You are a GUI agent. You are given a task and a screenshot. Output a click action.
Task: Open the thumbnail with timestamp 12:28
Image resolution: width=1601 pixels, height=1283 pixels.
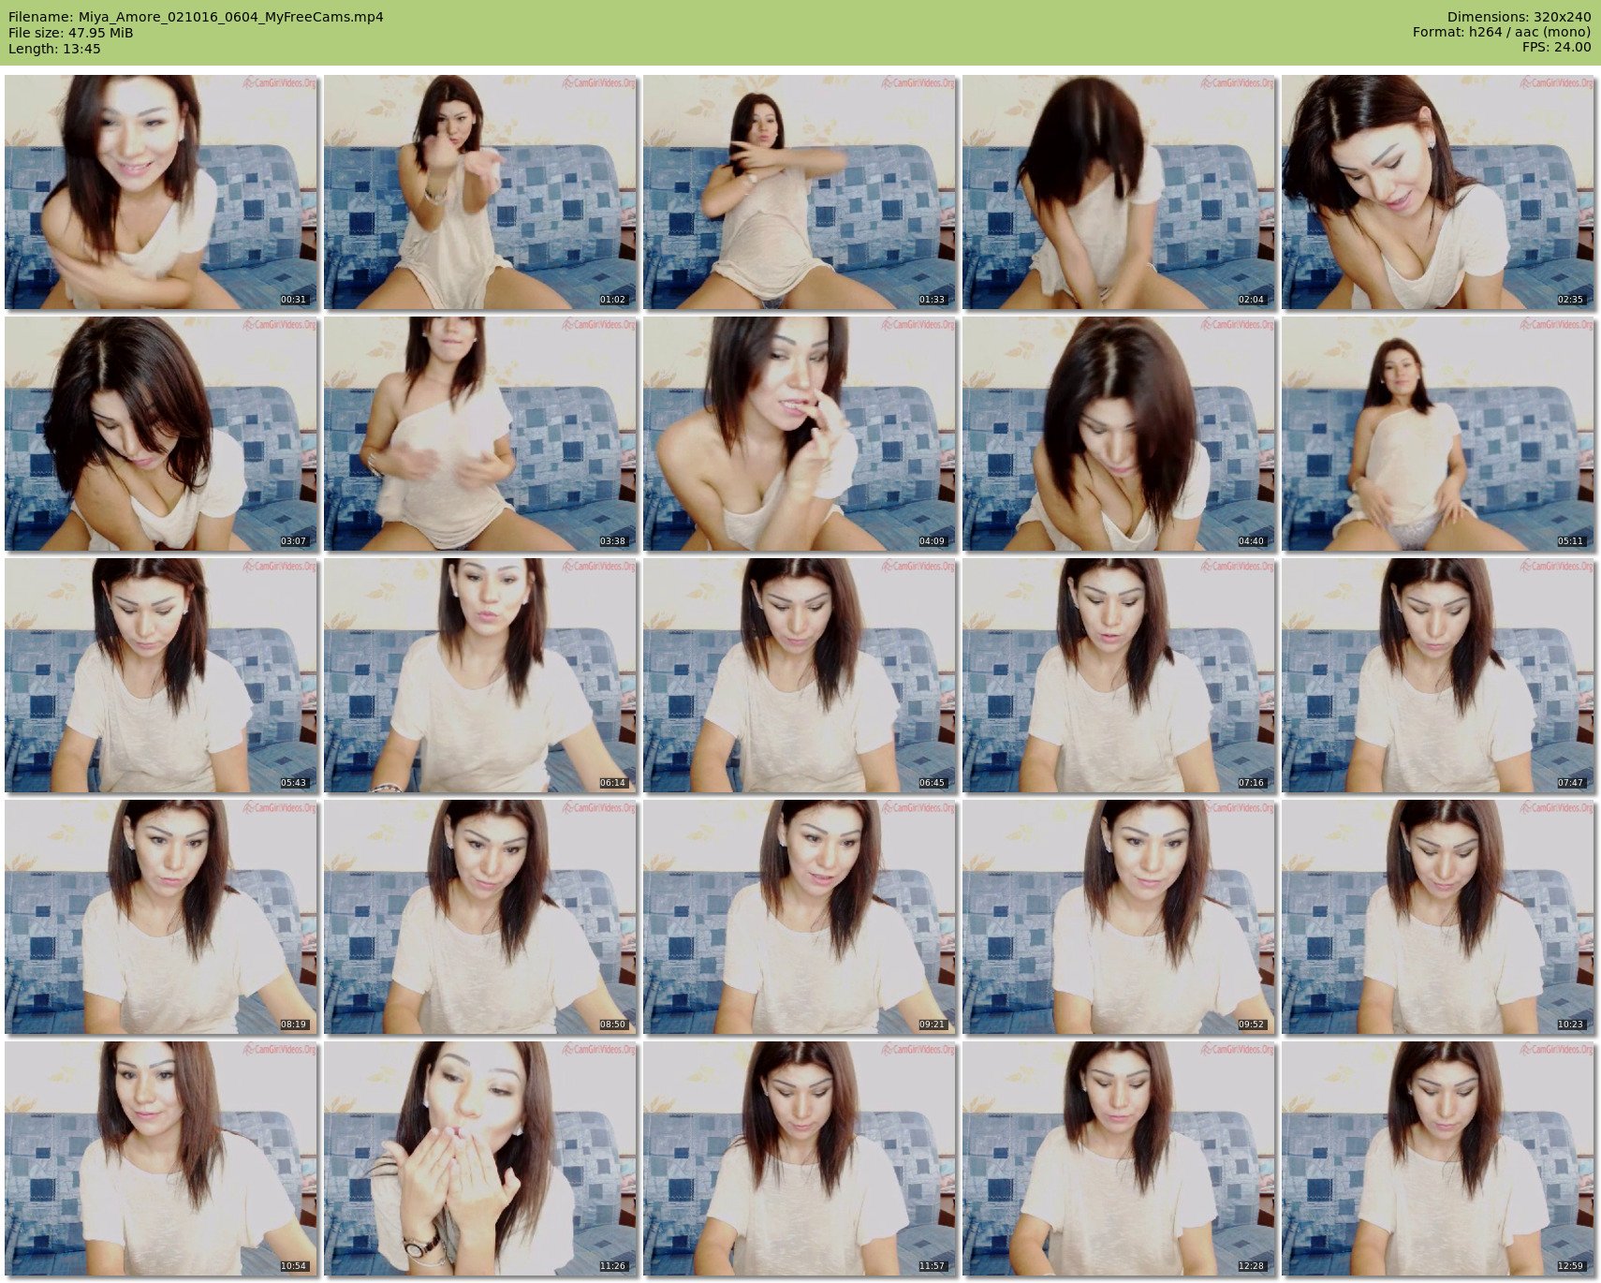click(1119, 1158)
